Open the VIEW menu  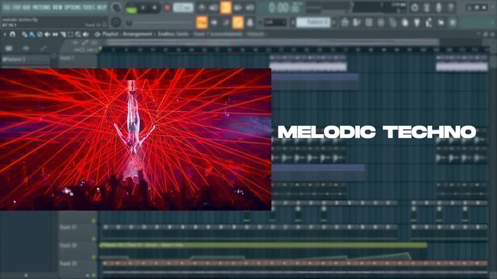point(58,7)
